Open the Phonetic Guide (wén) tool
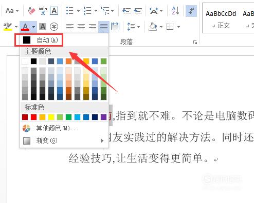 click(x=43, y=11)
